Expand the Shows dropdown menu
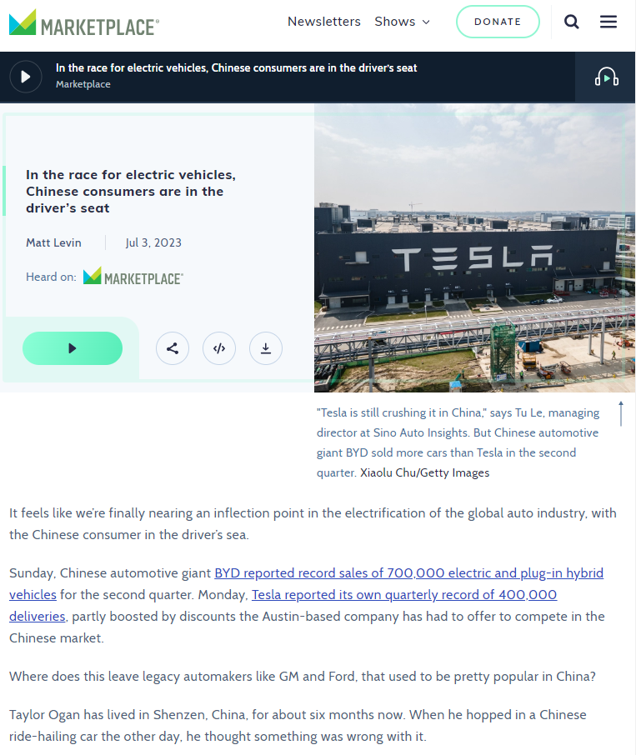 [x=403, y=22]
